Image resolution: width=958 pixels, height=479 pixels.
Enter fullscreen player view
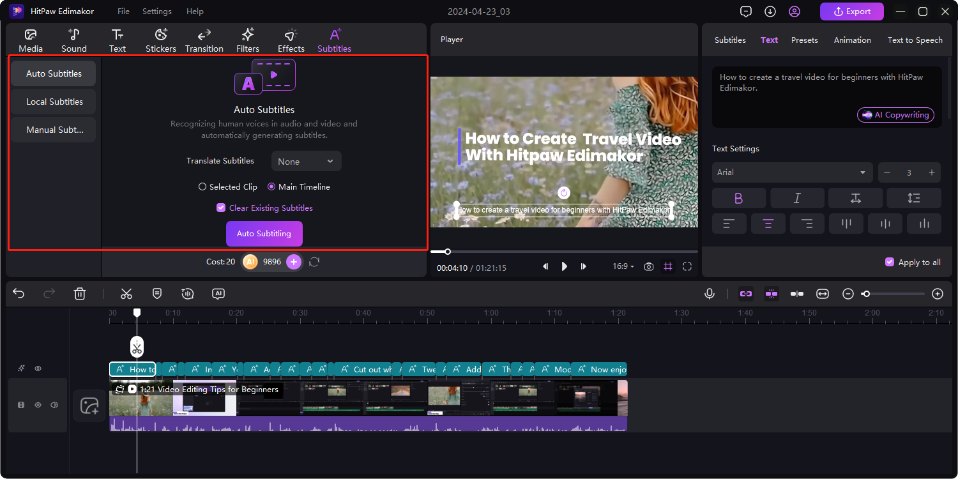[x=687, y=266]
